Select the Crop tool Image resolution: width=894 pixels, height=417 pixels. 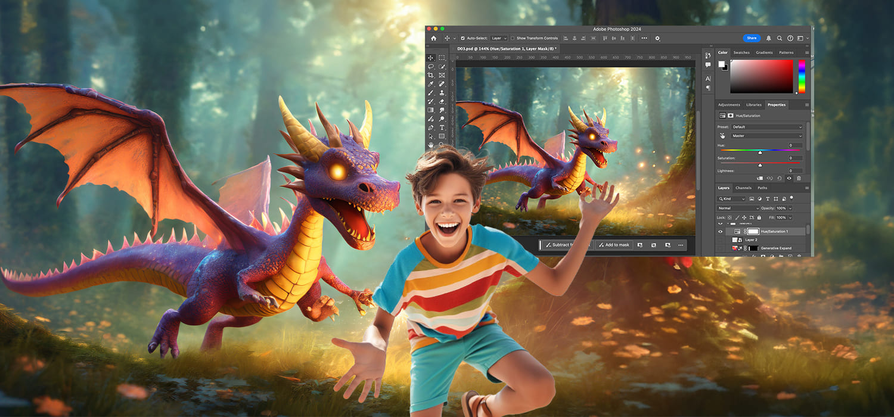(x=430, y=75)
